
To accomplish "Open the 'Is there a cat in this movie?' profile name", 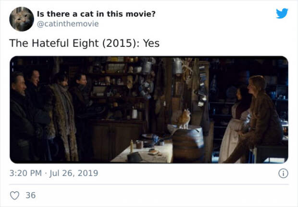I will coord(96,14).
